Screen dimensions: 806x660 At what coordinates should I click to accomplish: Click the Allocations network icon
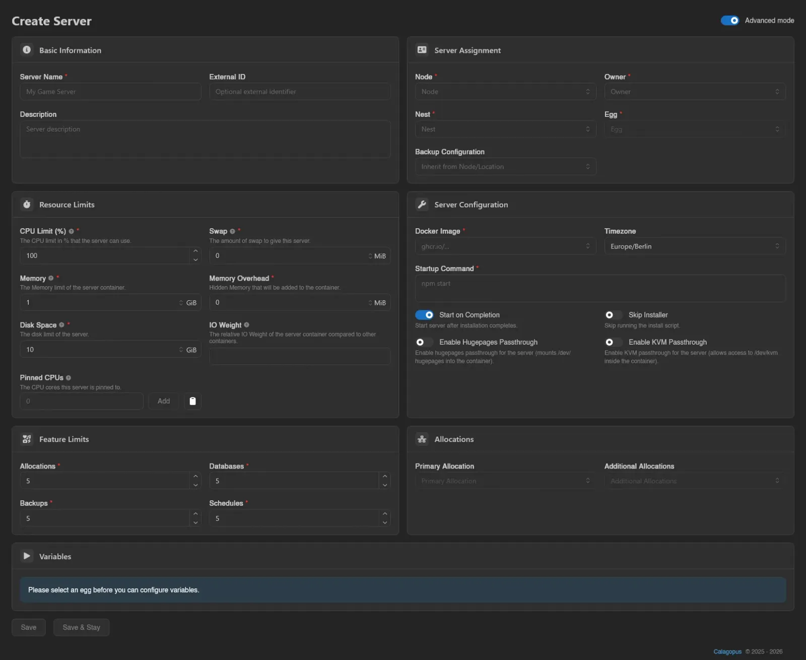coord(422,439)
